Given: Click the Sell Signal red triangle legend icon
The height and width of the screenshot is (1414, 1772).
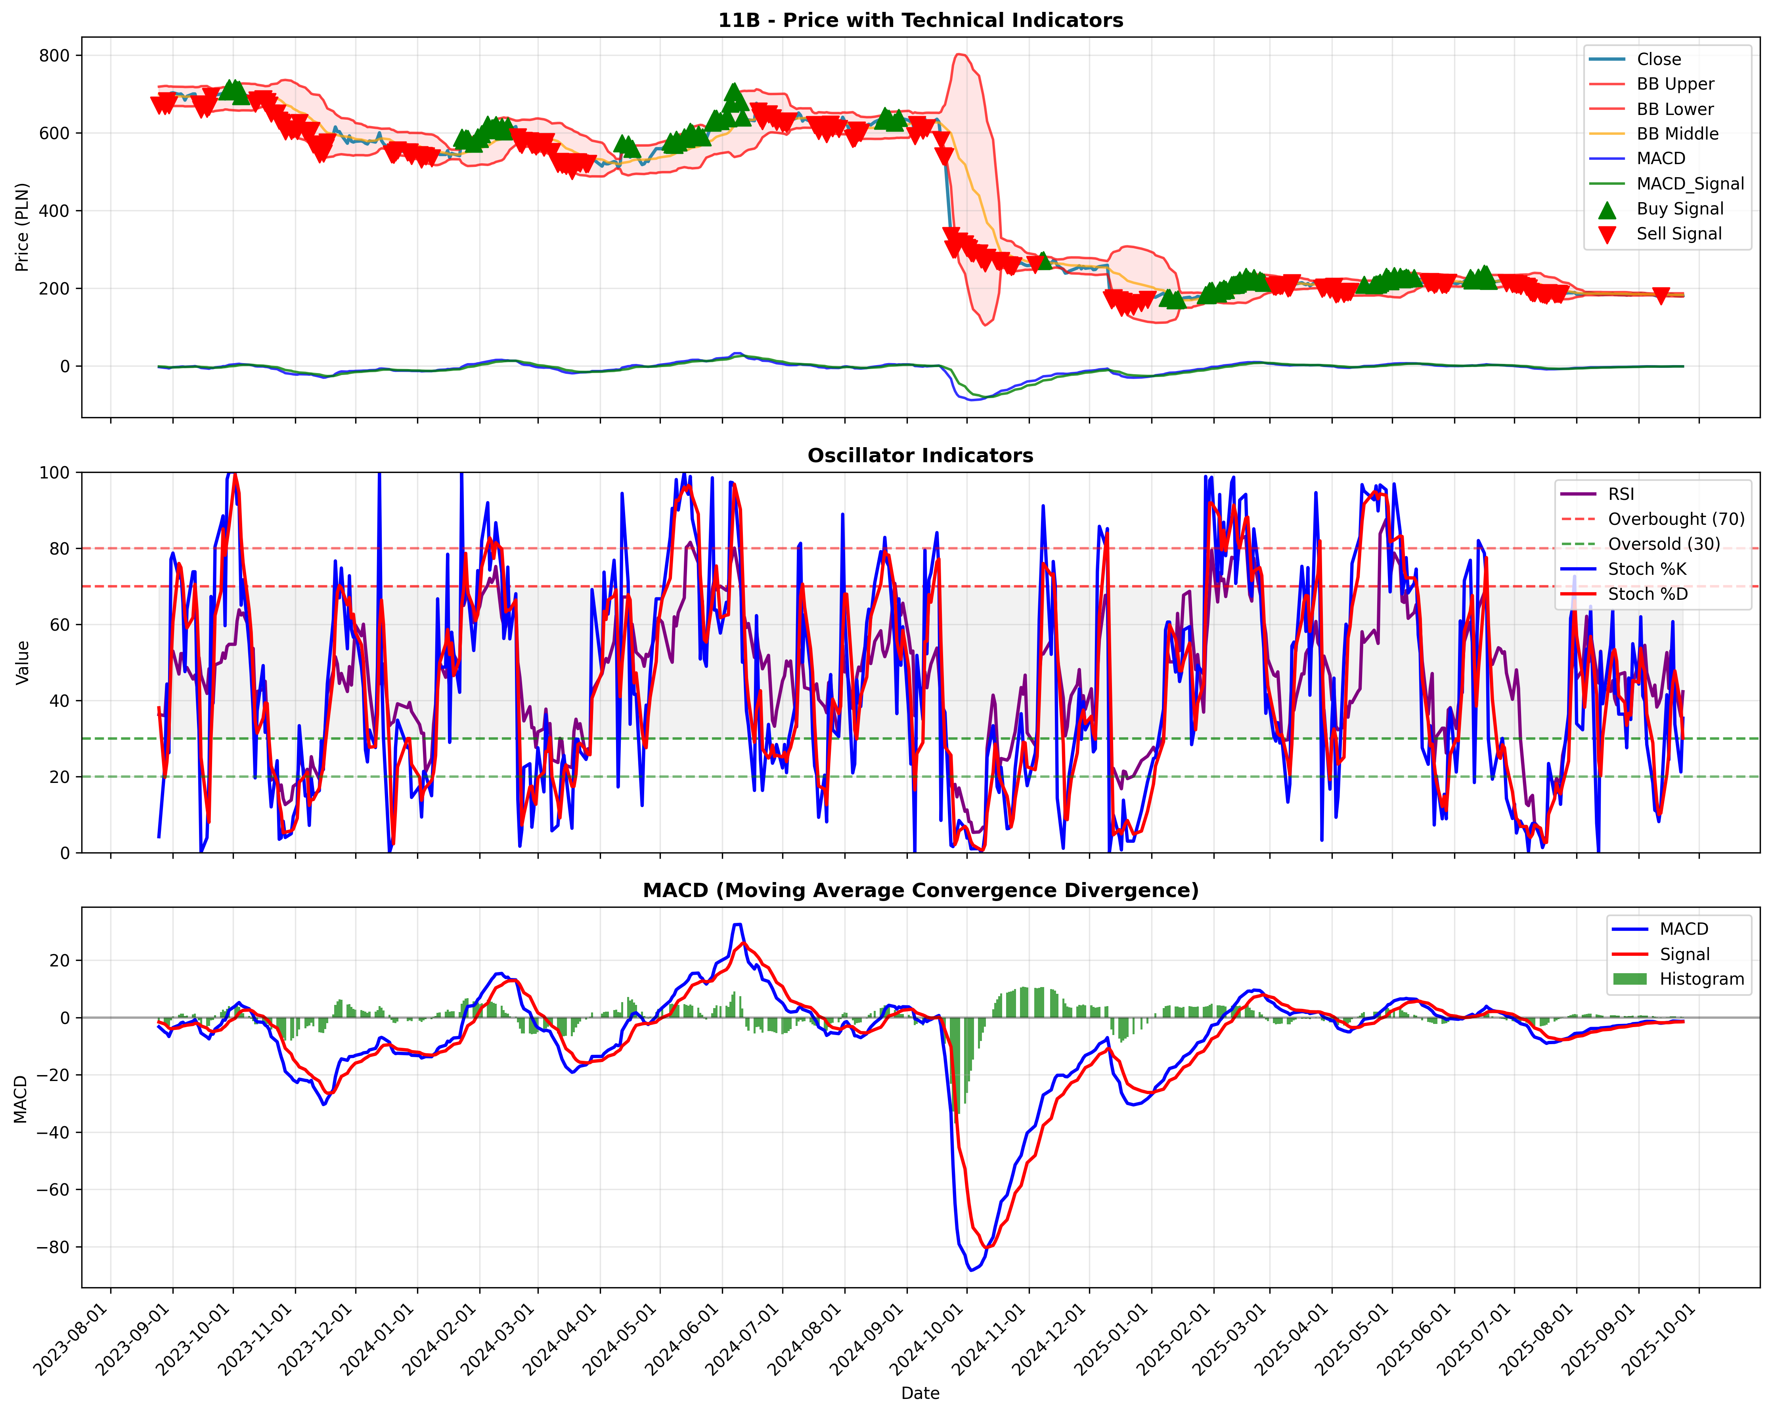Looking at the screenshot, I should (x=1607, y=234).
